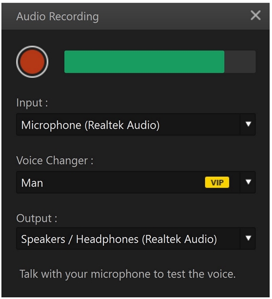Click the Output label
This screenshot has width=272, height=299.
point(36,219)
